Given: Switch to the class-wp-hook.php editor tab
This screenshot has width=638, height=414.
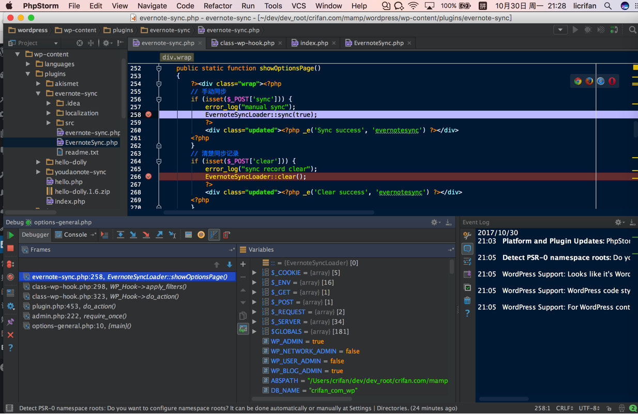Looking at the screenshot, I should click(247, 43).
